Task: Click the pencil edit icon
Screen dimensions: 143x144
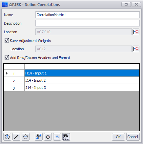Action: click(x=16, y=137)
